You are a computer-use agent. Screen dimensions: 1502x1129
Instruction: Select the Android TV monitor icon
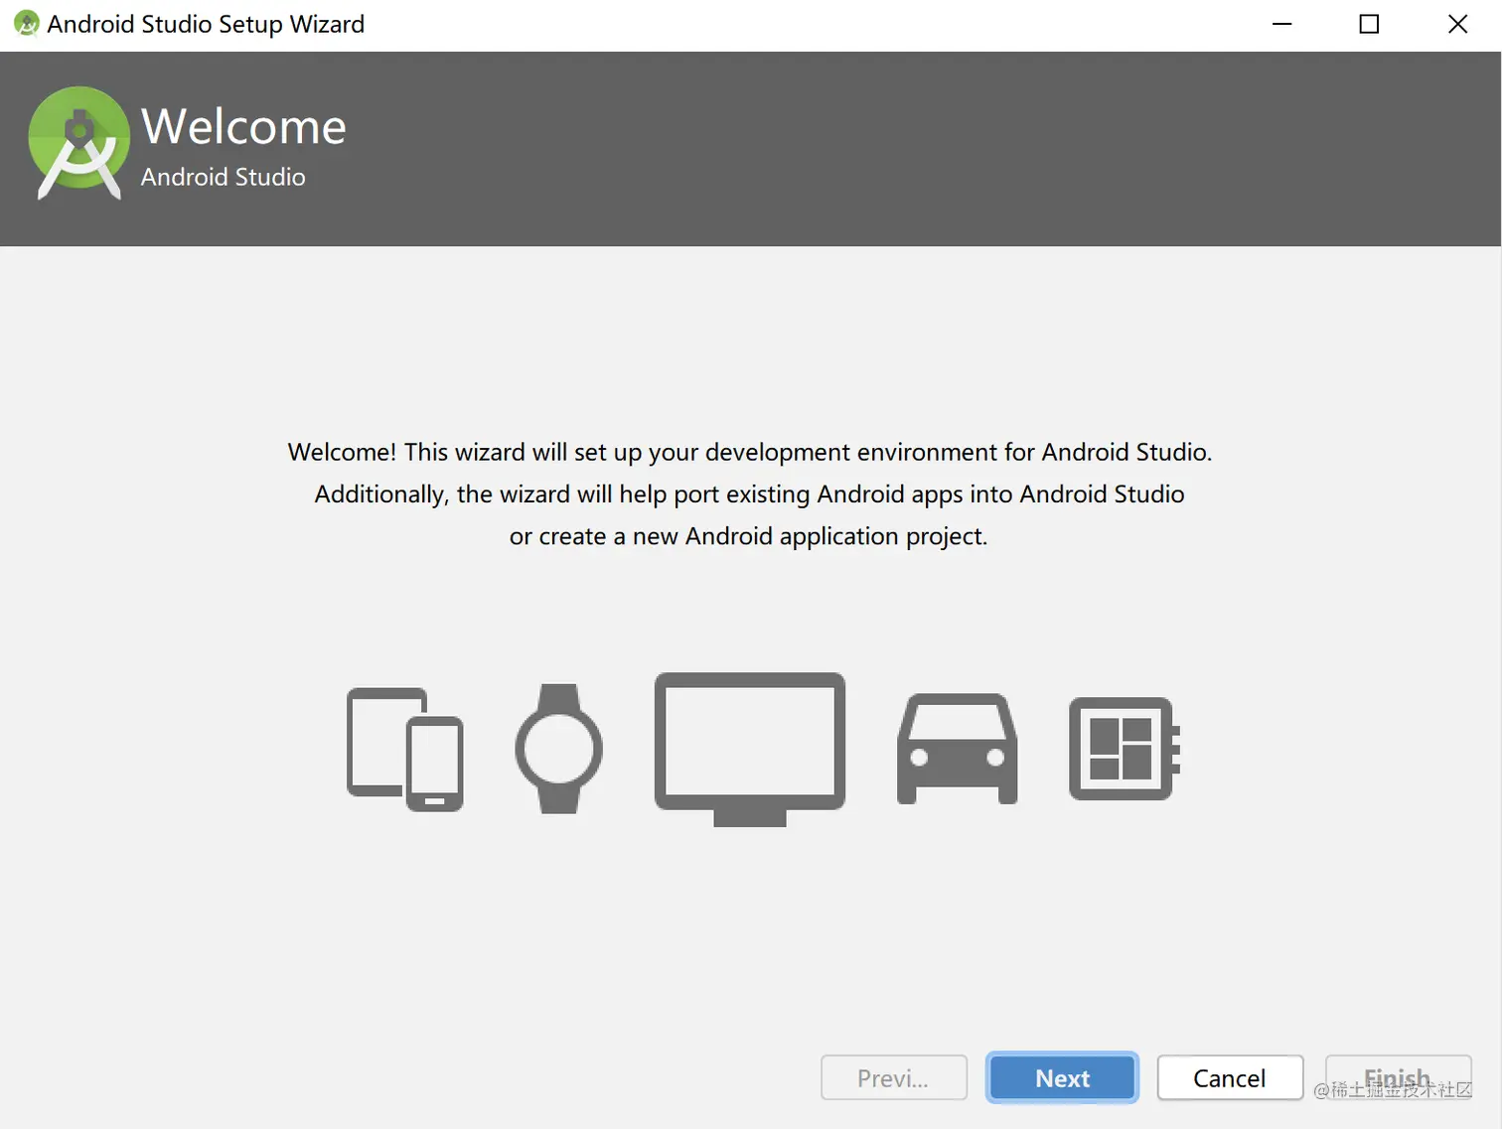coord(749,745)
